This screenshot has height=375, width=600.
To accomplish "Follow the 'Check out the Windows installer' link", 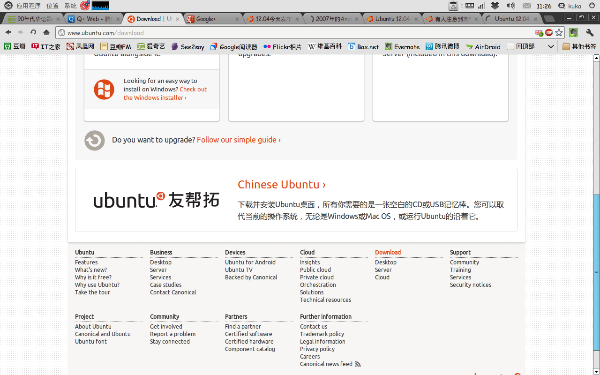I will click(165, 93).
